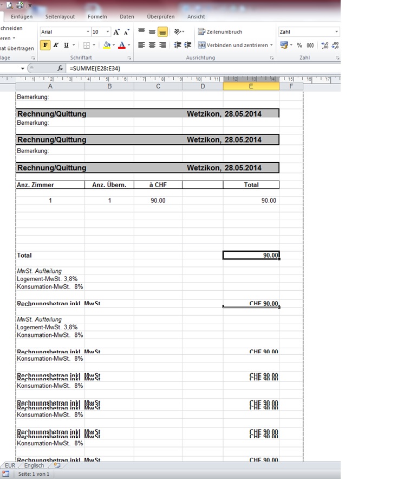This screenshot has height=479, width=404.
Task: Open the Zahl number format dropdown
Action: coord(336,32)
